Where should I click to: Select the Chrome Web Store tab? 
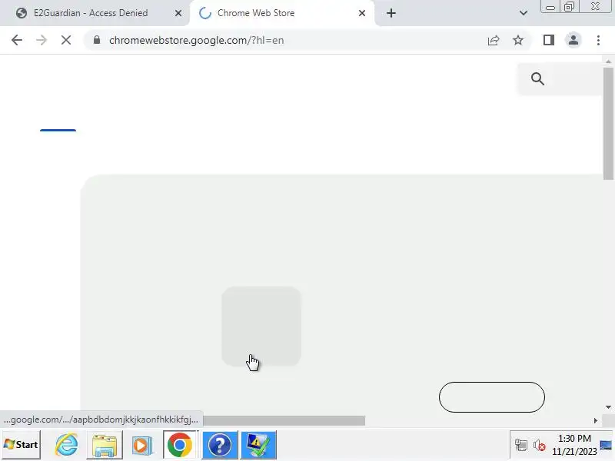click(x=256, y=13)
